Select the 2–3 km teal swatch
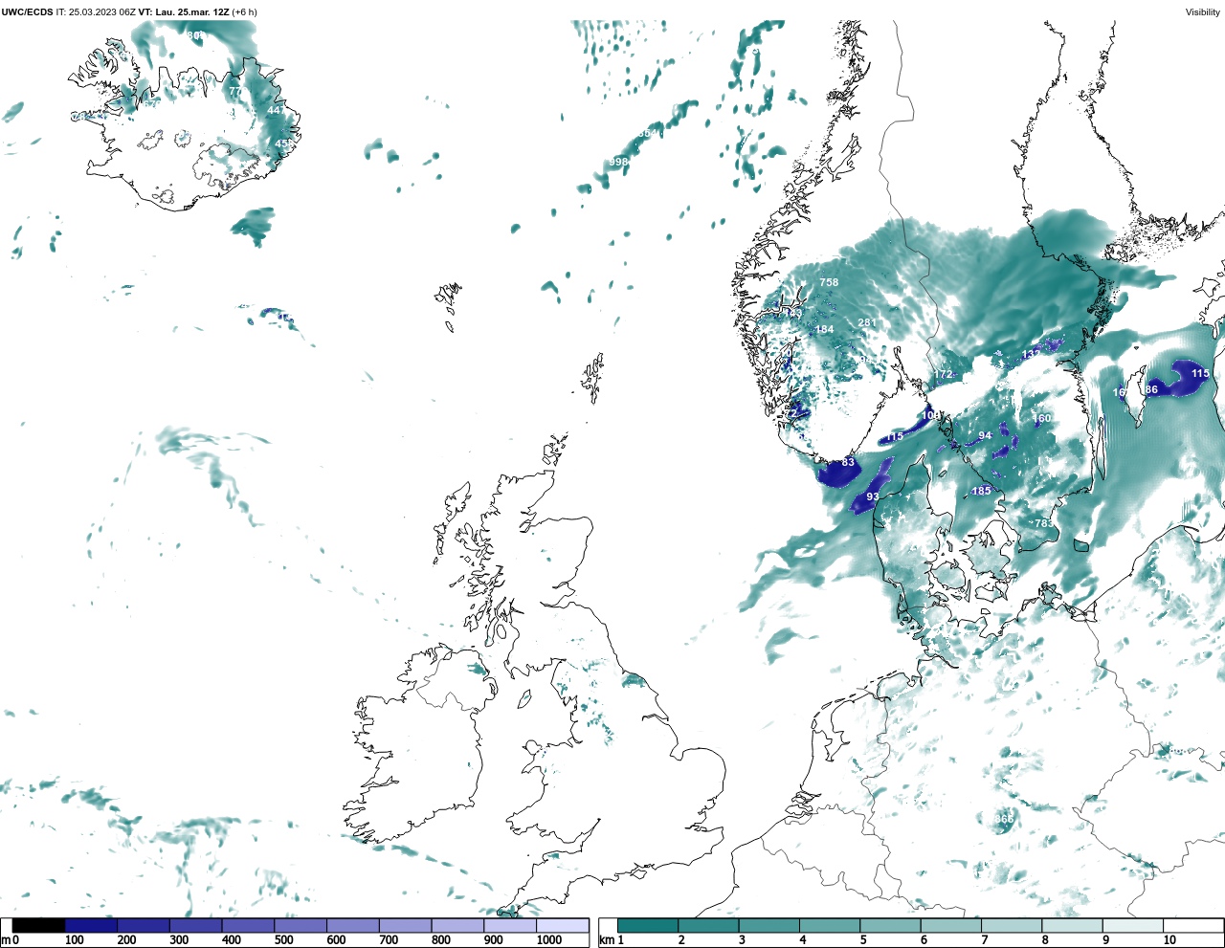The image size is (1225, 948). tap(708, 925)
